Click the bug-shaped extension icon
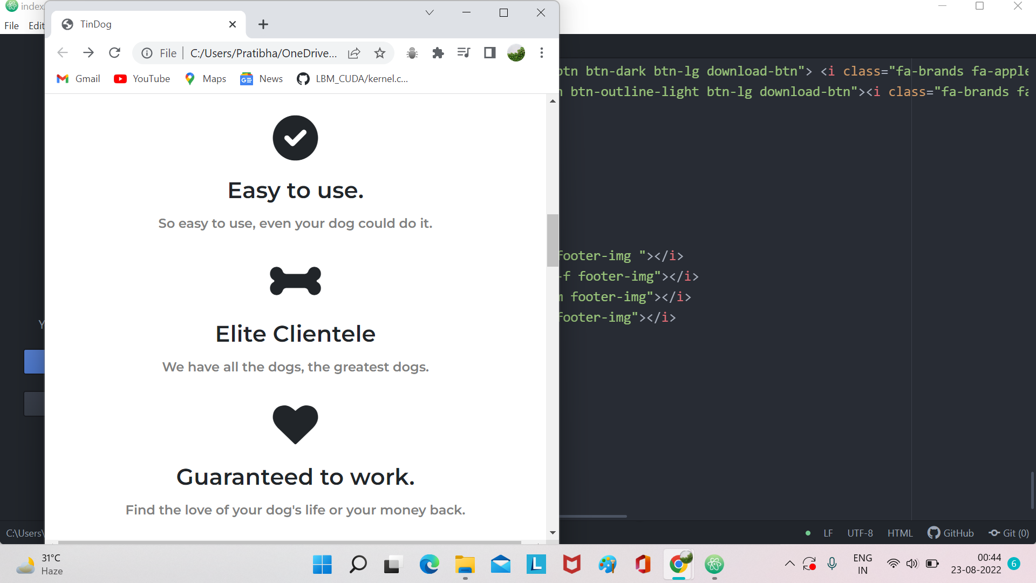The image size is (1036, 583). click(412, 53)
